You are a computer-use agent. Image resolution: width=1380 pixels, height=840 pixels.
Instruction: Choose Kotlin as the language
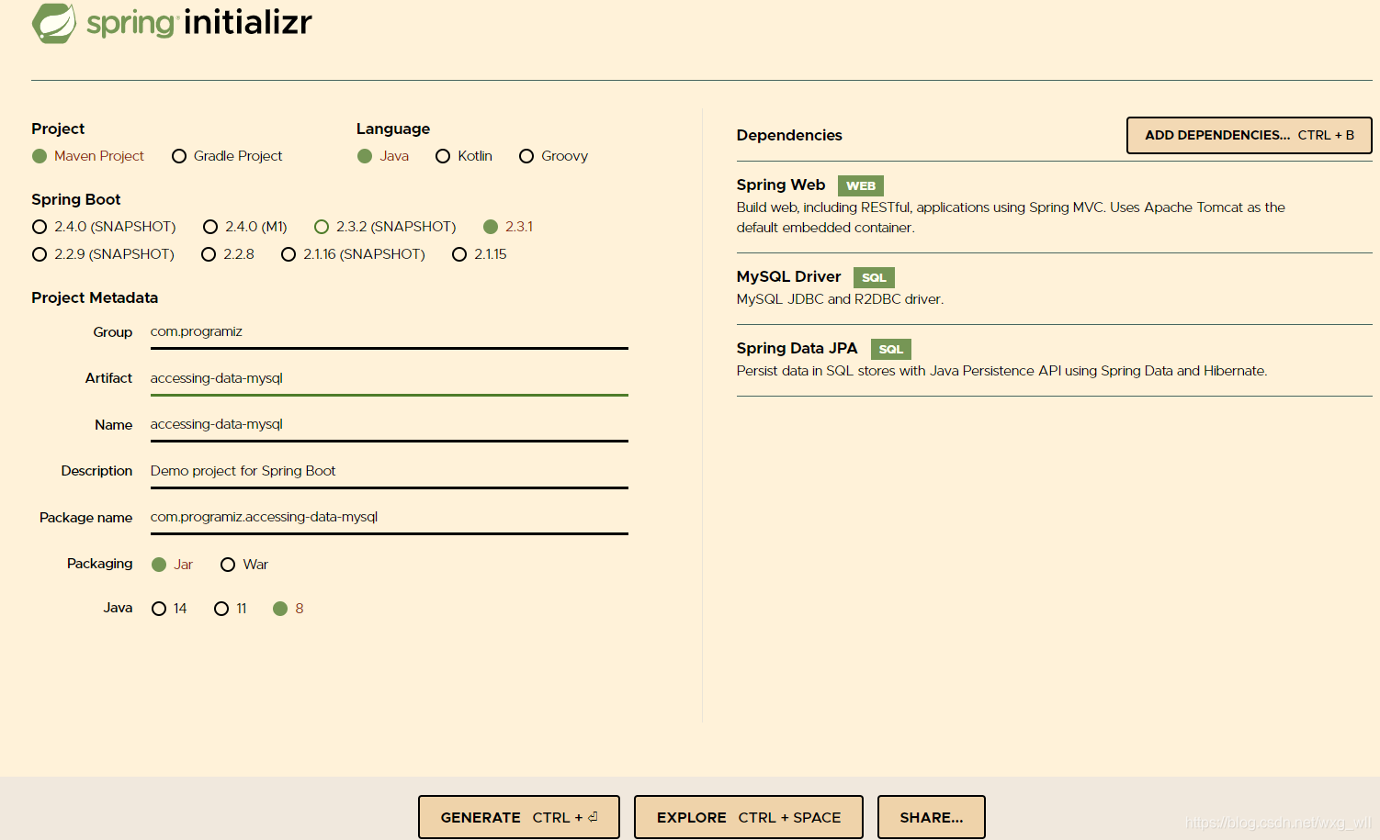pos(443,156)
